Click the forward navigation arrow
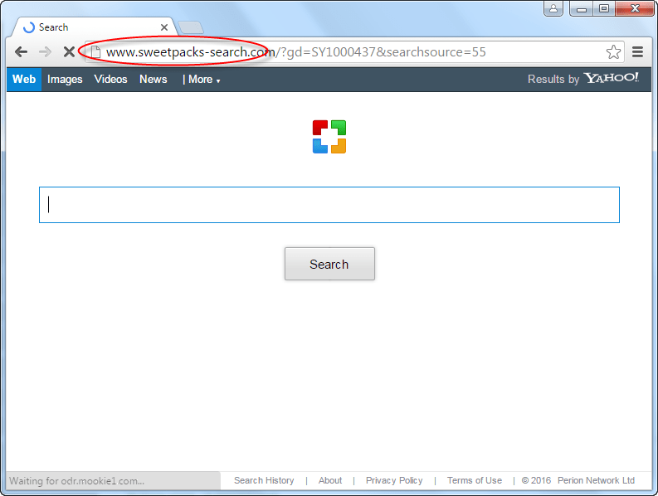Image resolution: width=658 pixels, height=496 pixels. (45, 52)
